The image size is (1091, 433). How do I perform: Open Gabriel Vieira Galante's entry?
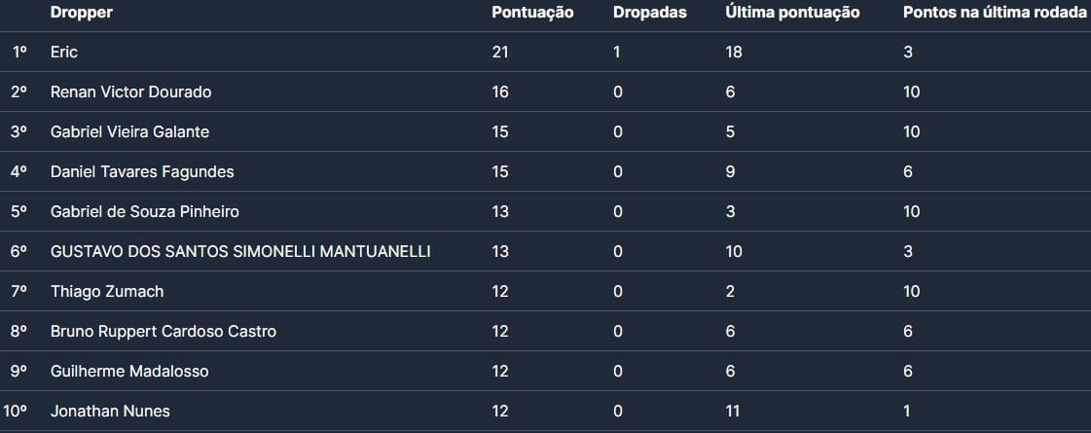click(129, 131)
